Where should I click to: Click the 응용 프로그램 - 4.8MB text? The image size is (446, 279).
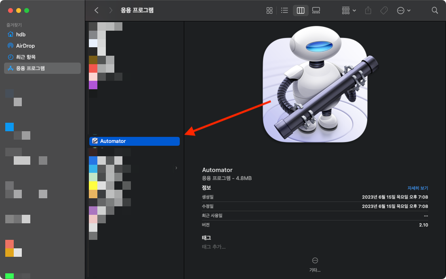[227, 178]
